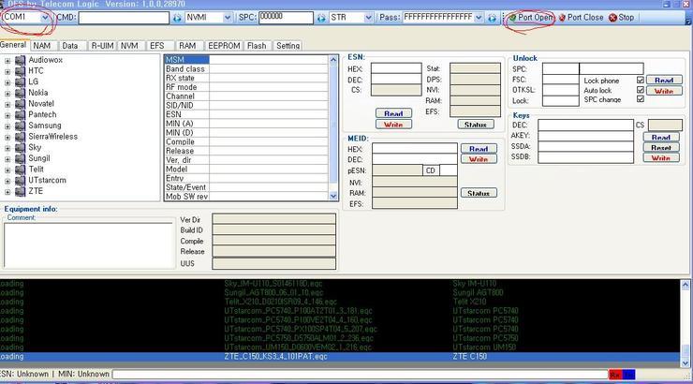This screenshot has width=693, height=384.
Task: Click the red-blue color indicator in status bar
Action: coord(621,375)
